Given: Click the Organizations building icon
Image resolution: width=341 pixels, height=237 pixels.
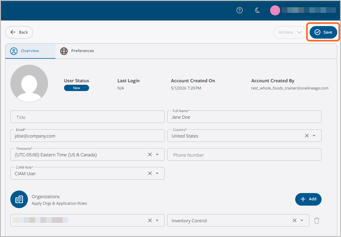Looking at the screenshot, I should pos(19,199).
